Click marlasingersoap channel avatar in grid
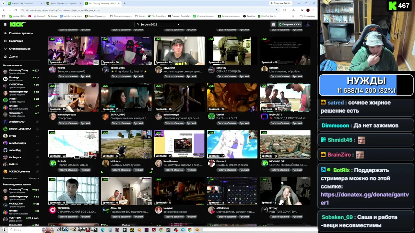The image size is (415, 233). (53, 116)
